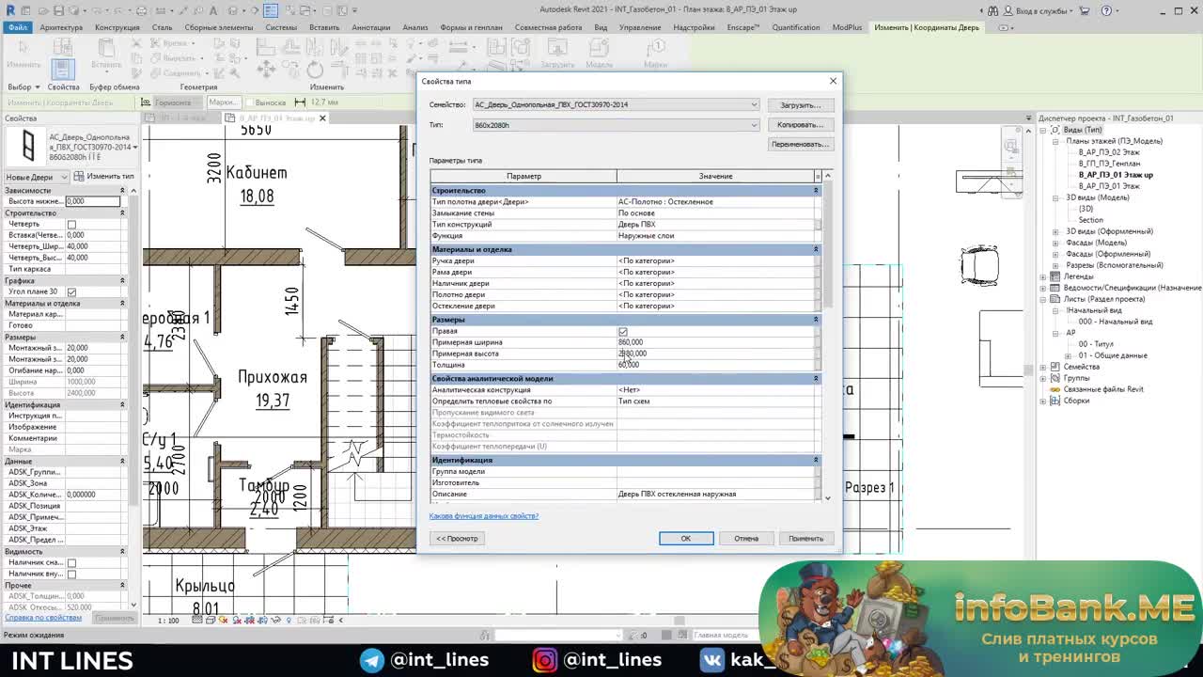Click the Копировать button in dialog
The width and height of the screenshot is (1203, 677).
click(x=800, y=125)
